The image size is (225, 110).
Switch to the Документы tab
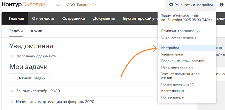tap(104, 18)
